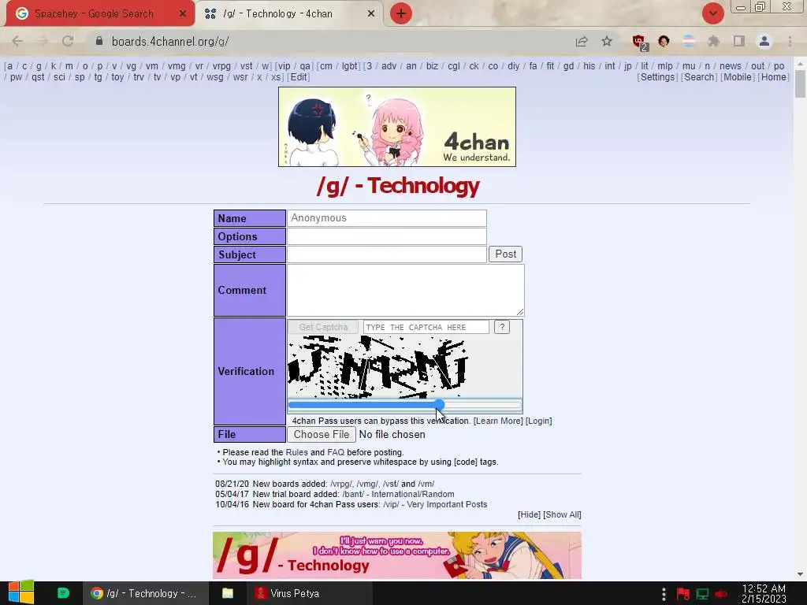The image size is (807, 605).
Task: Click the captcha help question mark
Action: [502, 327]
